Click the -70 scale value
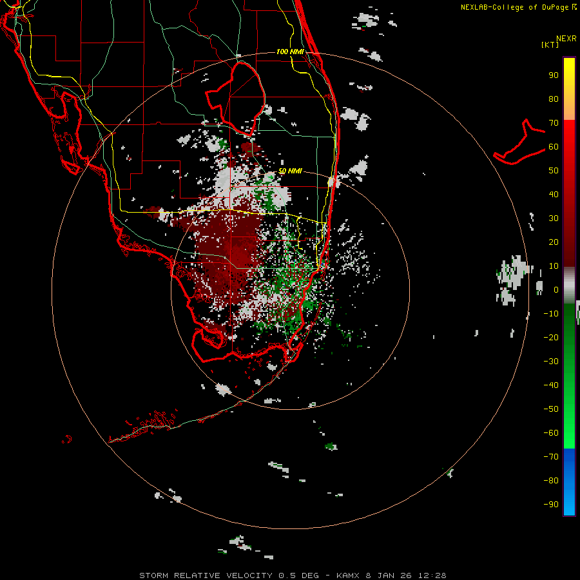The image size is (580, 580). (x=551, y=457)
